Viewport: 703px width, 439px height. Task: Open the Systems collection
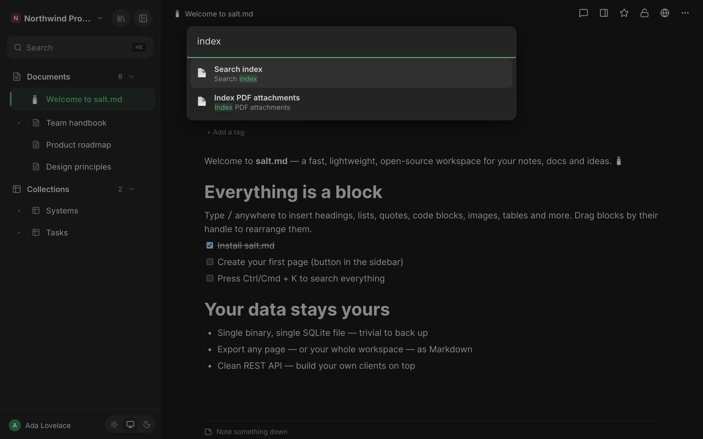(x=62, y=210)
